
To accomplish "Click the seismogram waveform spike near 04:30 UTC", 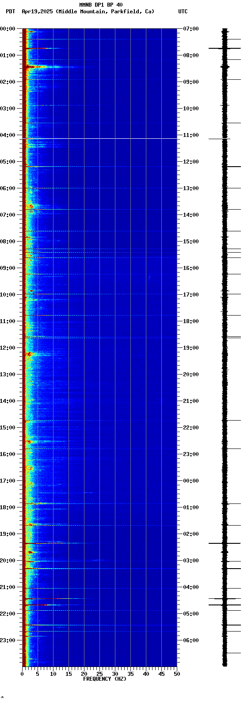I will tap(225, 599).
